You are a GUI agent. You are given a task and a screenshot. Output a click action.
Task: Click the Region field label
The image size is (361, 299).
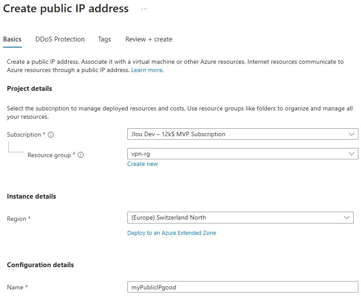point(16,219)
